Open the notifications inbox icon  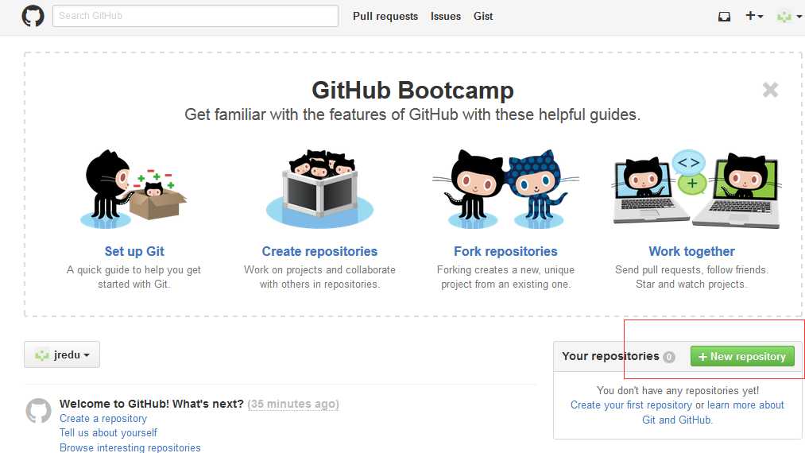[724, 17]
